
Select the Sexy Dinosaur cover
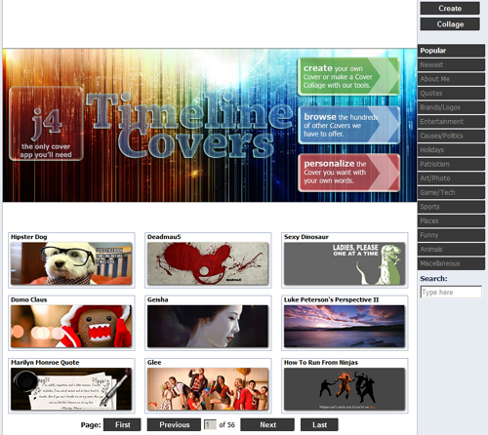(345, 263)
